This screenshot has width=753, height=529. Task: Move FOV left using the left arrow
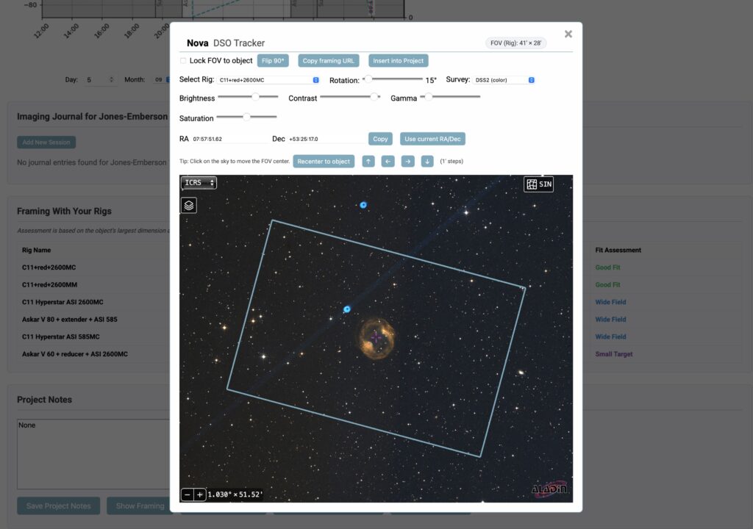(x=388, y=162)
